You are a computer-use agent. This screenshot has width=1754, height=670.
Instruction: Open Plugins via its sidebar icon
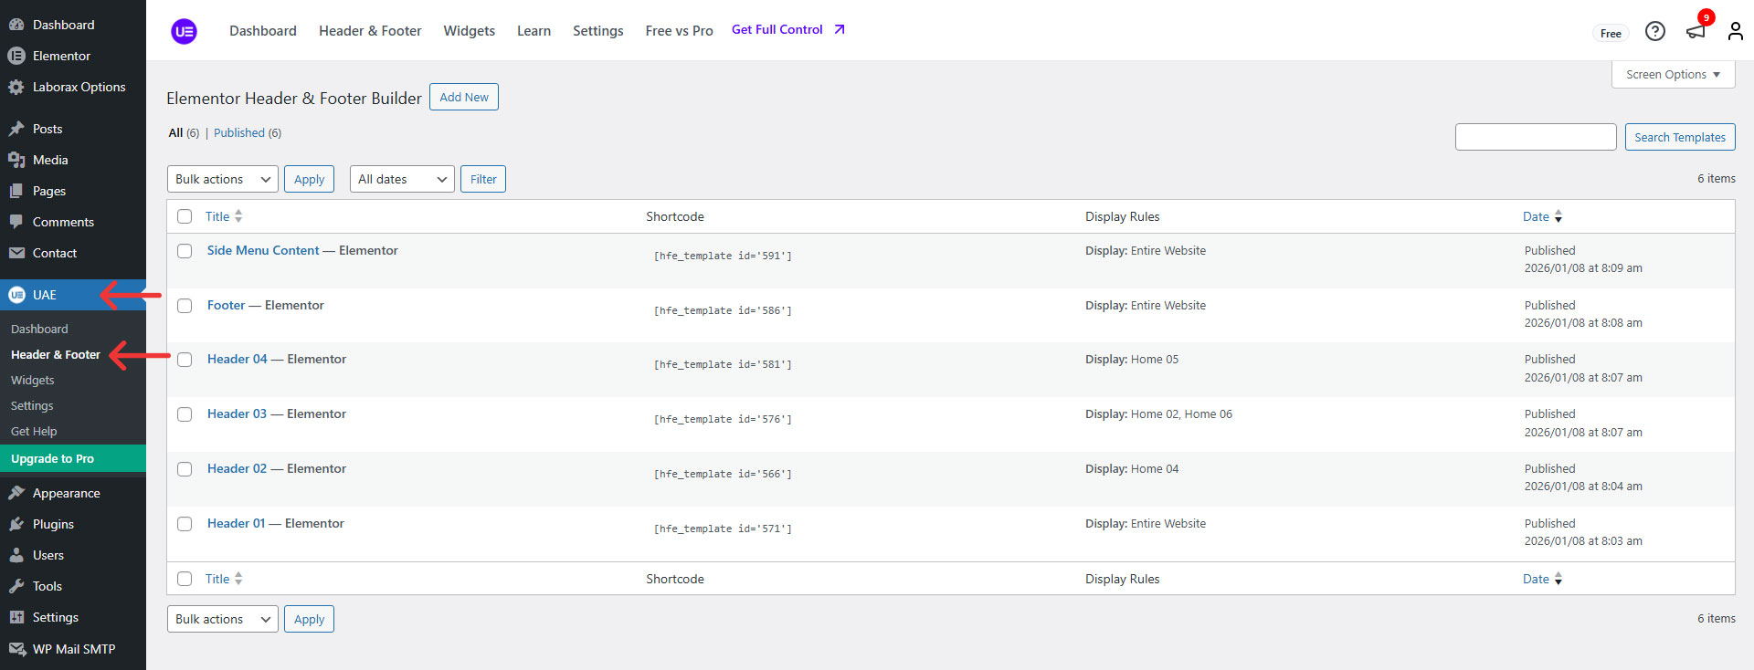[16, 524]
